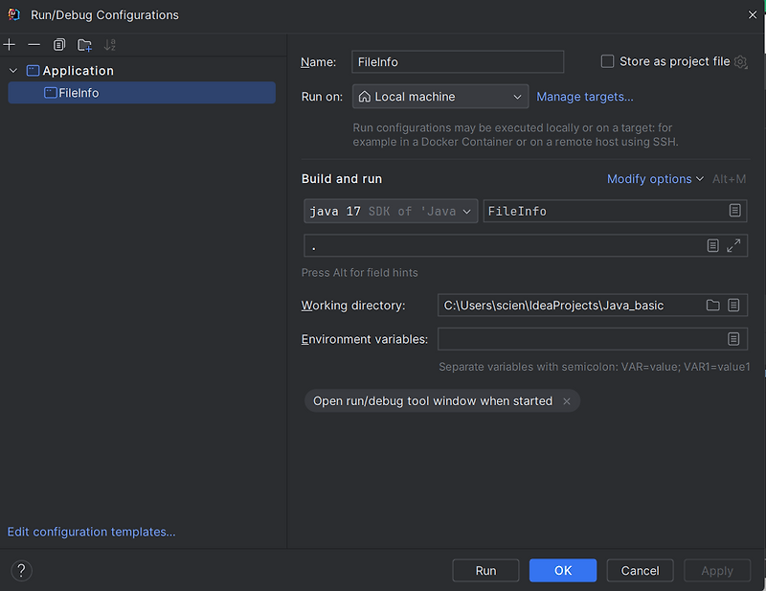
Task: Open the Run on Local machine dropdown
Action: coord(440,97)
